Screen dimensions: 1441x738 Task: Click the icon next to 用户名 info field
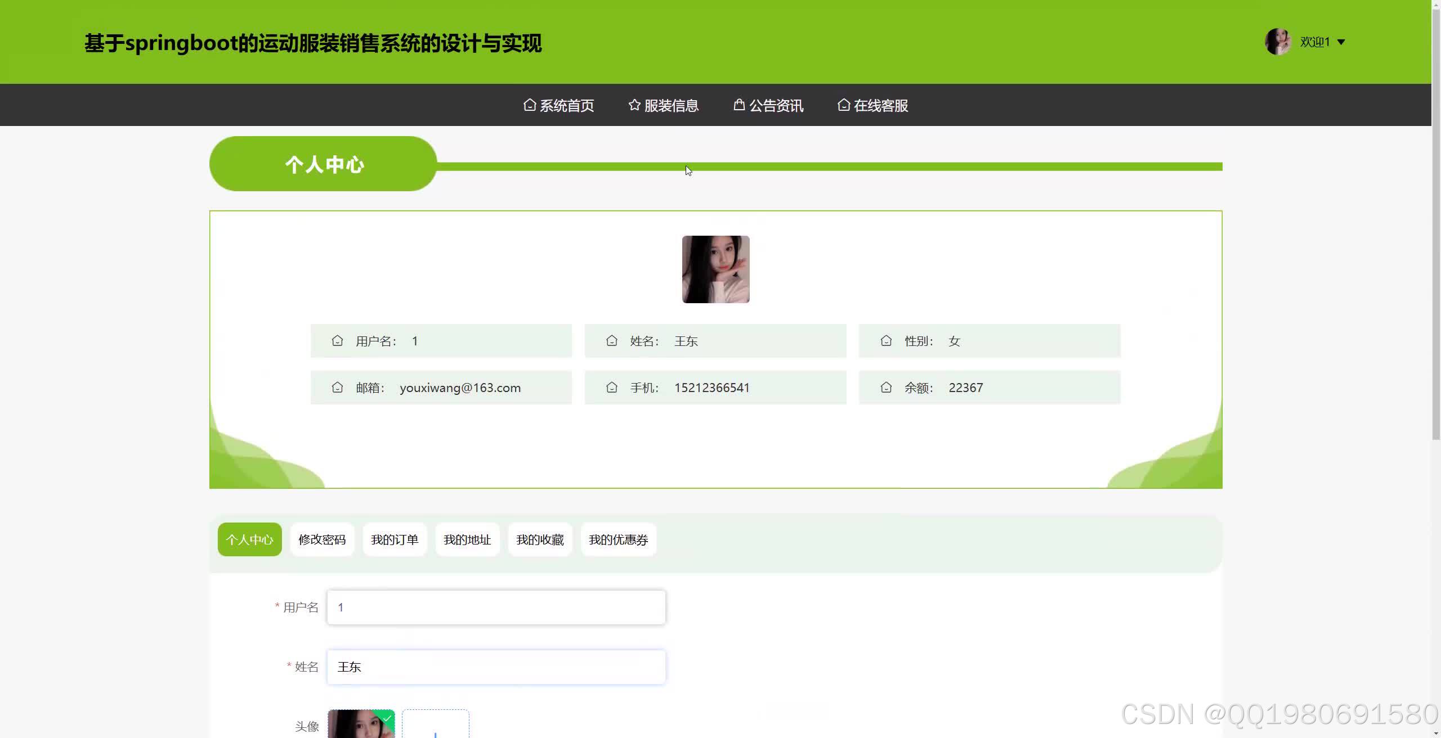click(337, 341)
